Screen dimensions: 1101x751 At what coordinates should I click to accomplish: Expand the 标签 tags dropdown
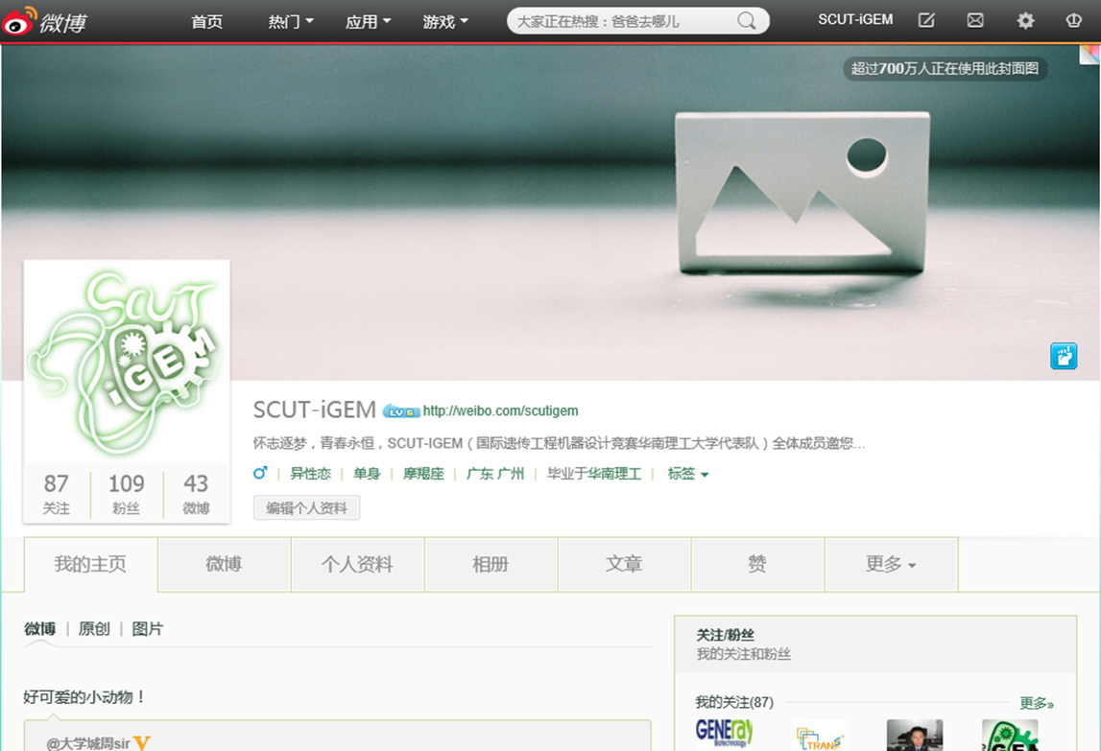(687, 474)
